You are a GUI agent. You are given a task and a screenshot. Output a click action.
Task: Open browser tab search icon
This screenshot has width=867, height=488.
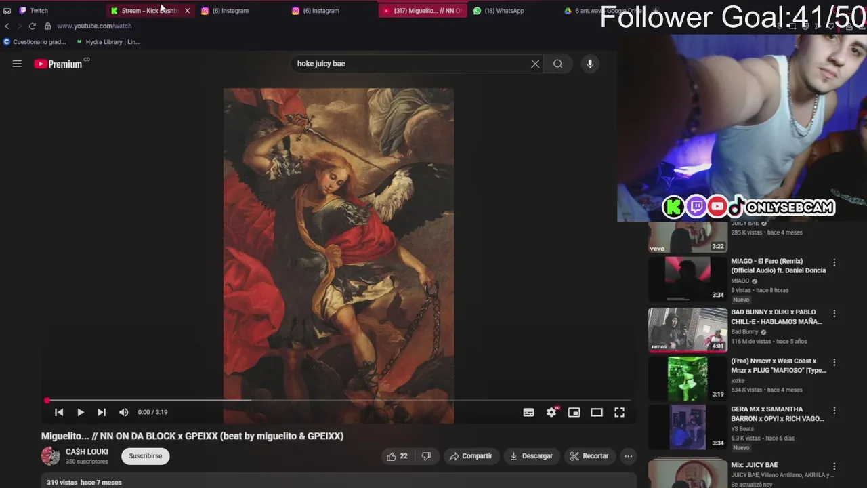click(7, 11)
